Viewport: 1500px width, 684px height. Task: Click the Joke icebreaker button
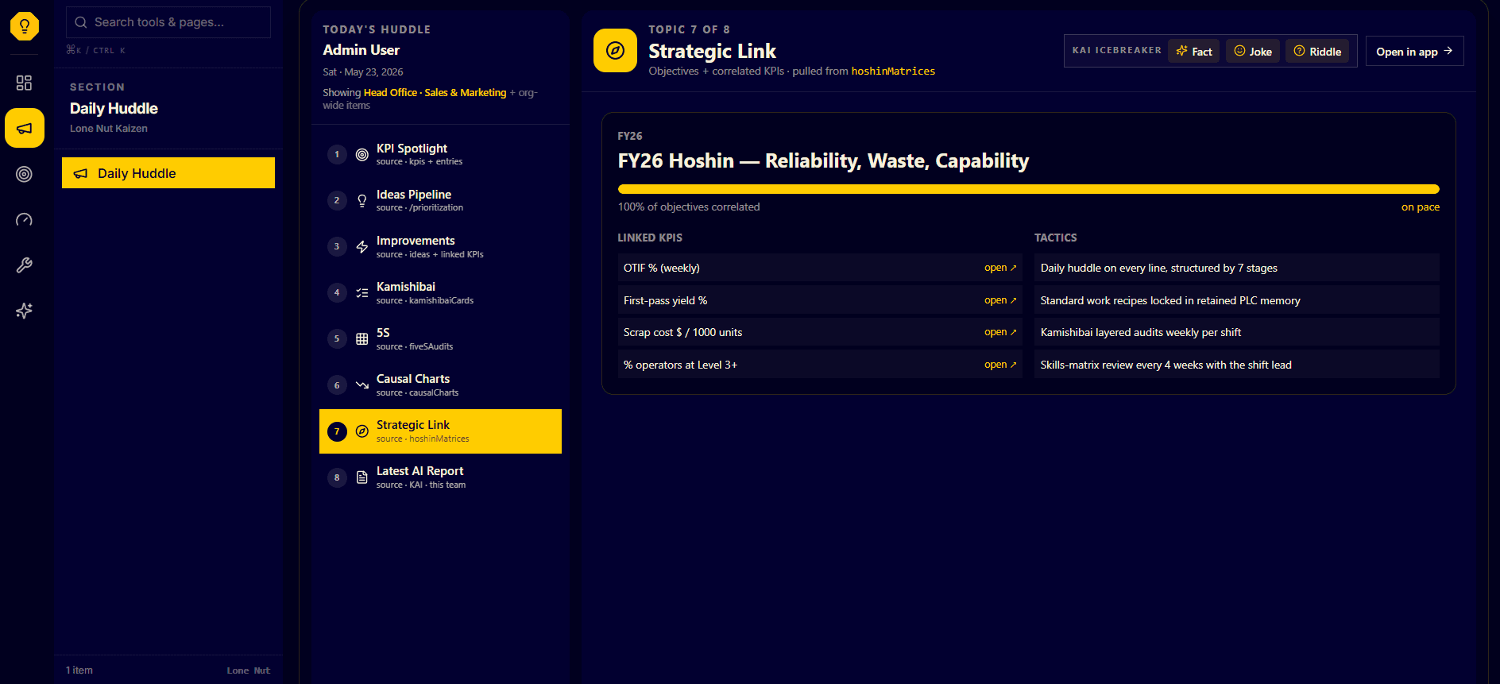[x=1253, y=51]
